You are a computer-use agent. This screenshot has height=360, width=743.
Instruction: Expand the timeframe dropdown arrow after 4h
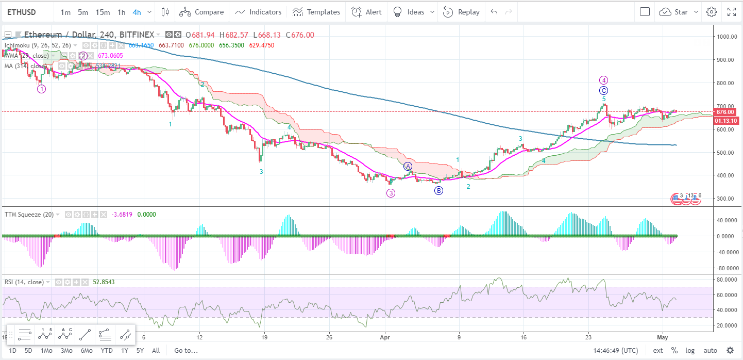pyautogui.click(x=149, y=12)
